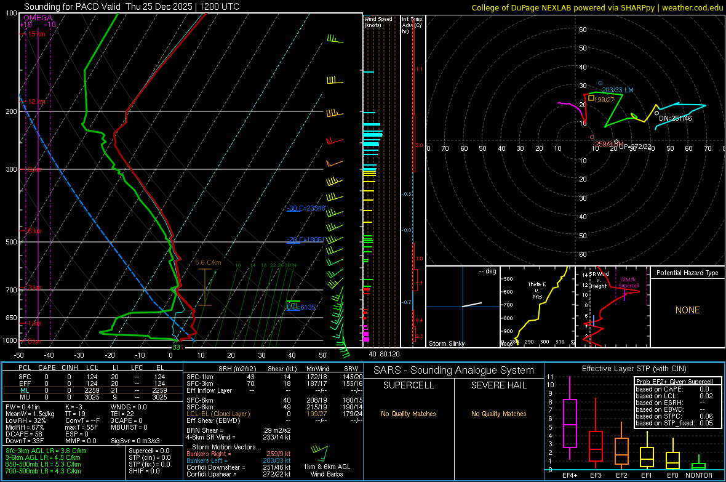This screenshot has width=726, height=482.
Task: Click the BRN Shear = label
Action: point(205,430)
